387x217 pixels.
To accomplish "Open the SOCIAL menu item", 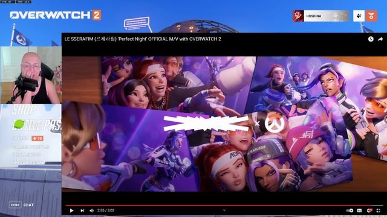I will [x=19, y=138].
